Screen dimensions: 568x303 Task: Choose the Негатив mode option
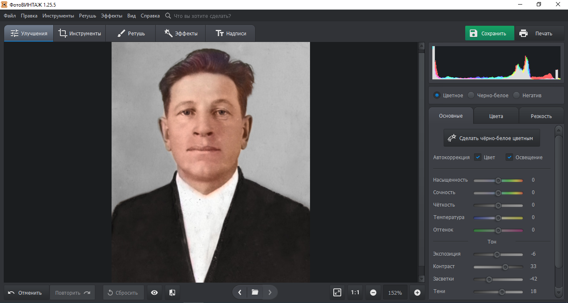tap(516, 96)
